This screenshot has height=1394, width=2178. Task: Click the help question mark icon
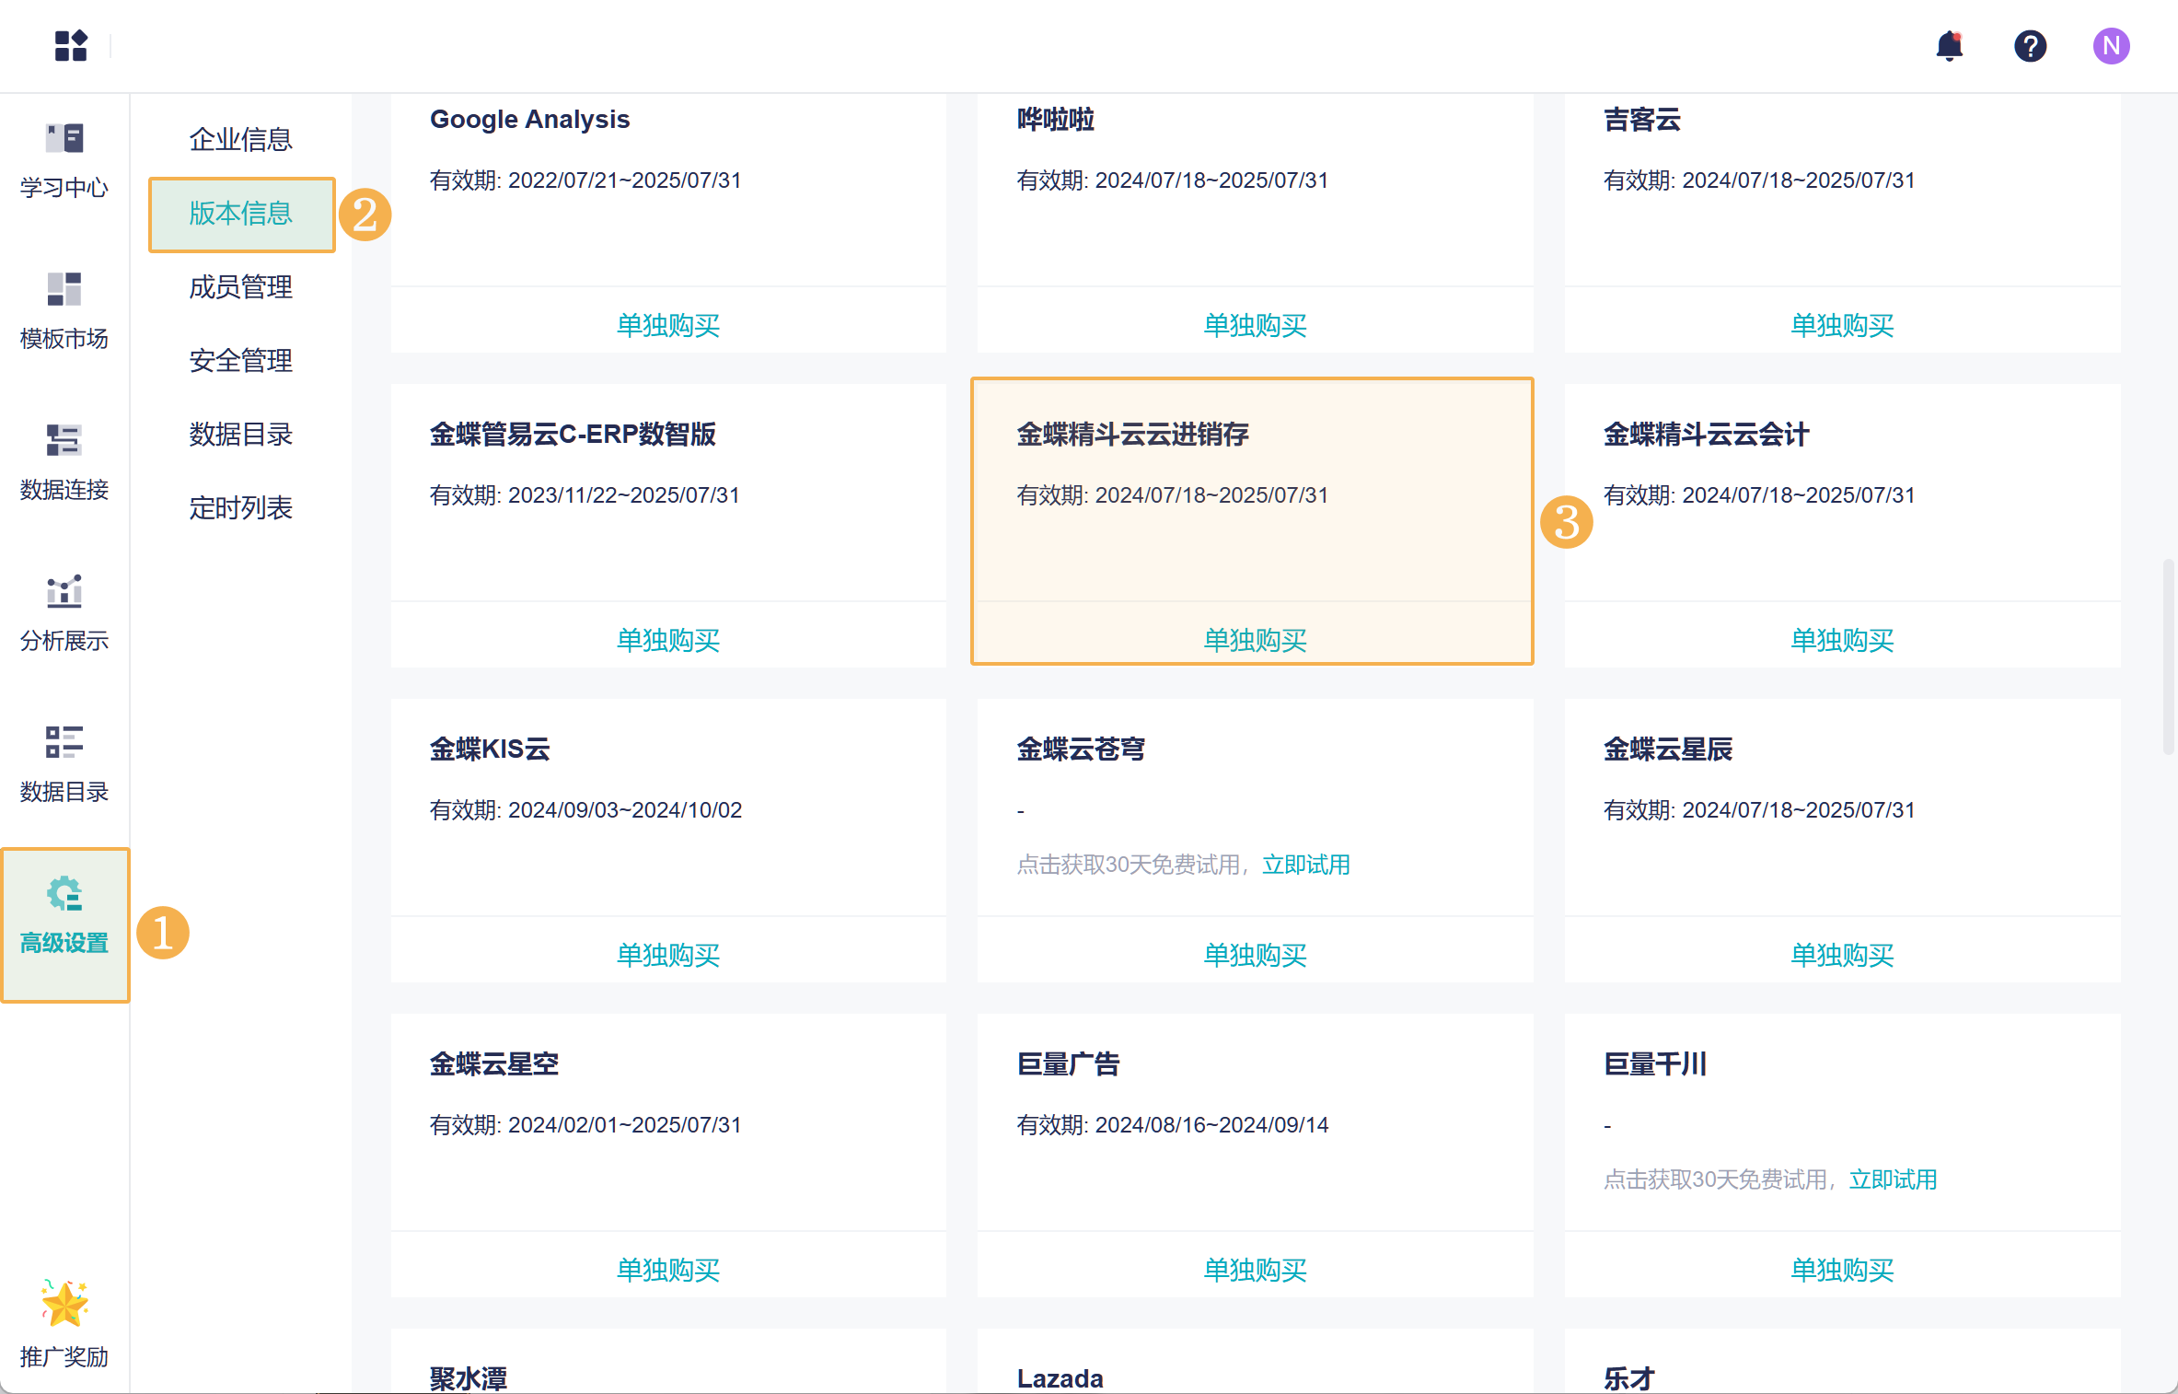2030,45
